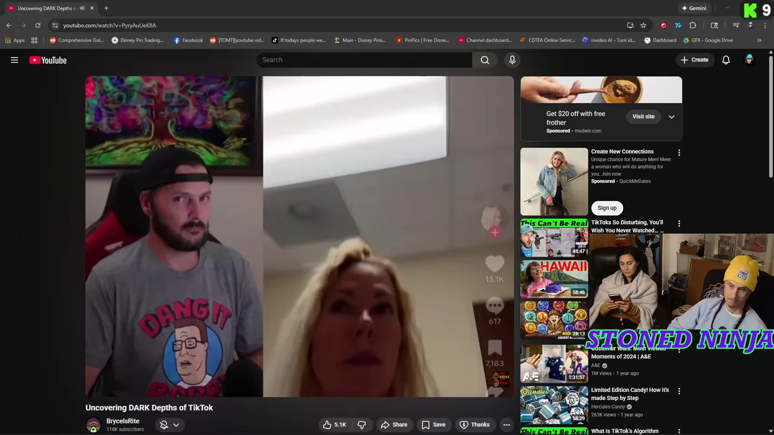Send Thanks to the creator
Image resolution: width=774 pixels, height=435 pixels.
point(475,425)
